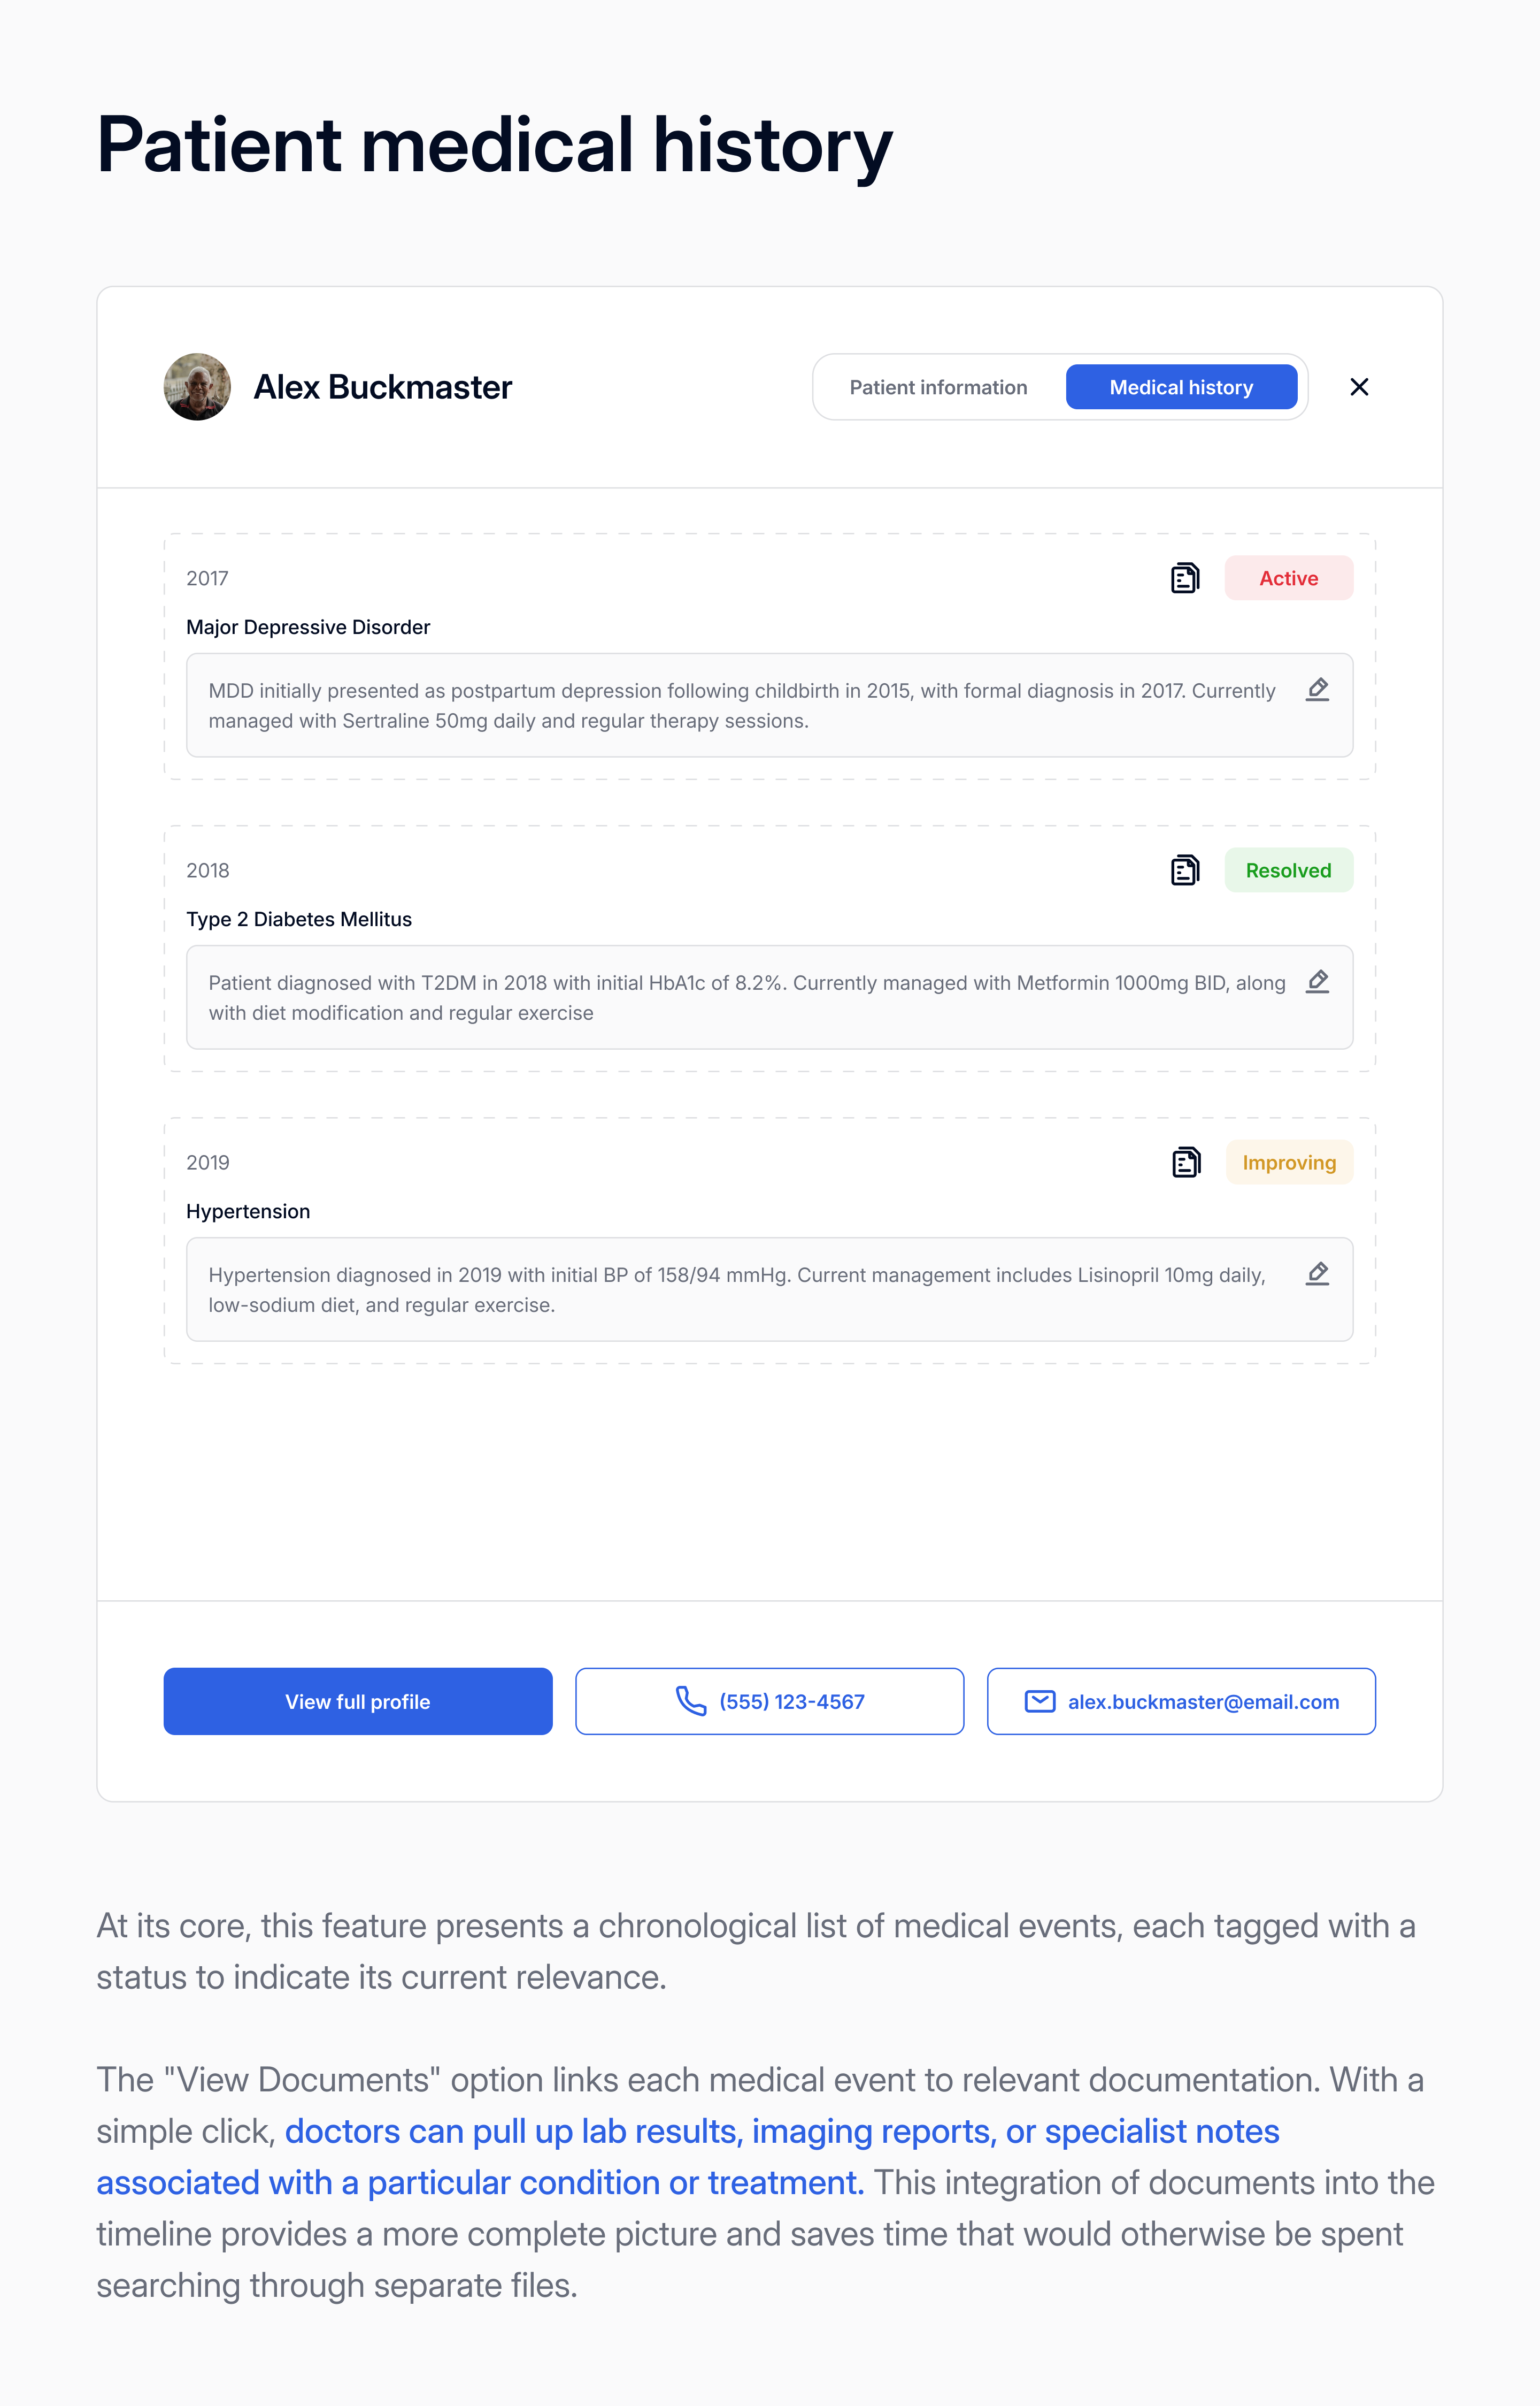Edit the Hypertension note
Viewport: 1540px width, 2406px height.
[1317, 1273]
